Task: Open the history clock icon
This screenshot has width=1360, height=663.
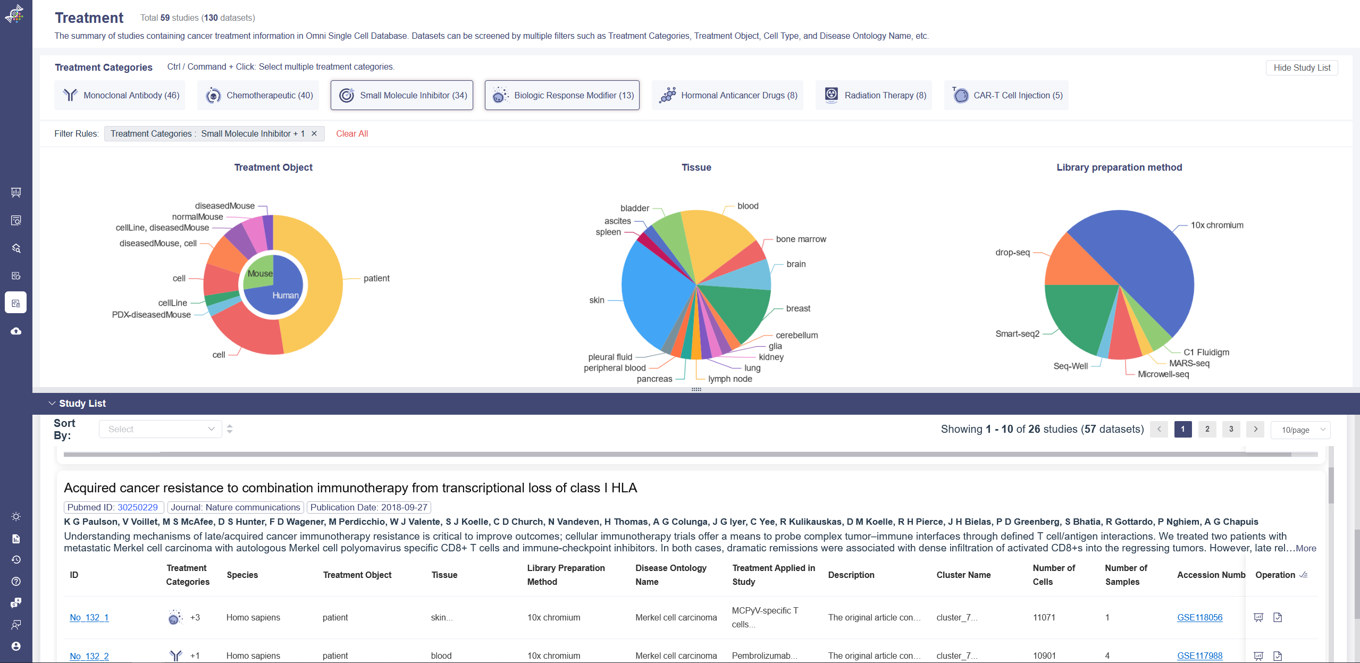Action: tap(16, 559)
